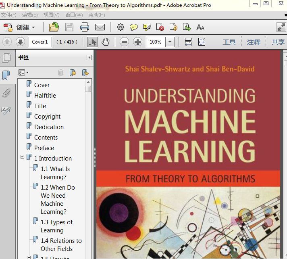Click the delete bookmark trash icon

pos(60,73)
